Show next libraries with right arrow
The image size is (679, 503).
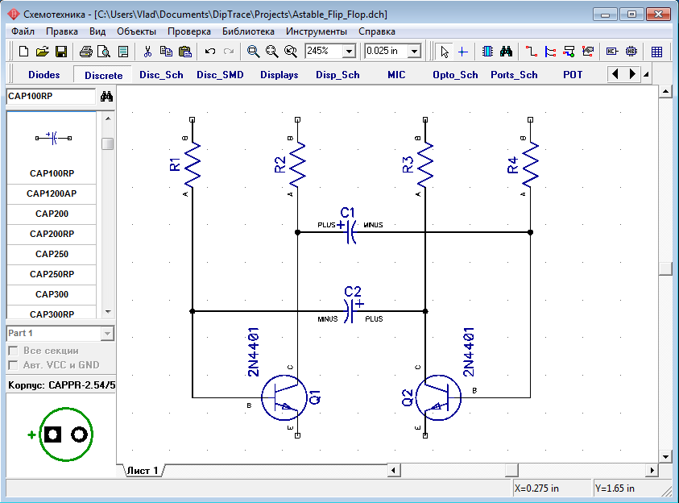point(632,74)
